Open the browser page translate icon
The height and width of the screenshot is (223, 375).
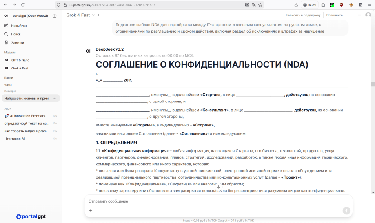(254, 5)
